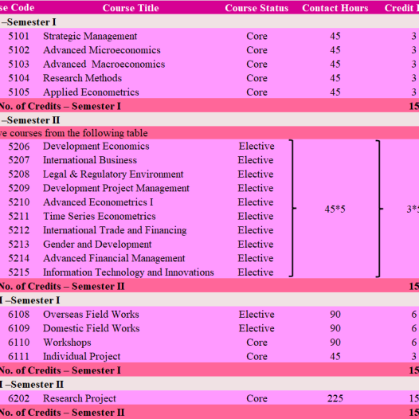419x419 pixels.
Task: Select "Legal & Regulatory Environment" course
Action: pyautogui.click(x=113, y=174)
